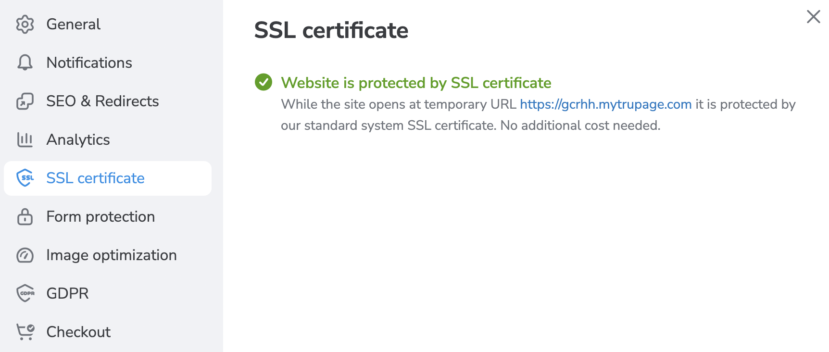Close the SSL certificate settings panel
The width and height of the screenshot is (829, 352).
coord(813,16)
